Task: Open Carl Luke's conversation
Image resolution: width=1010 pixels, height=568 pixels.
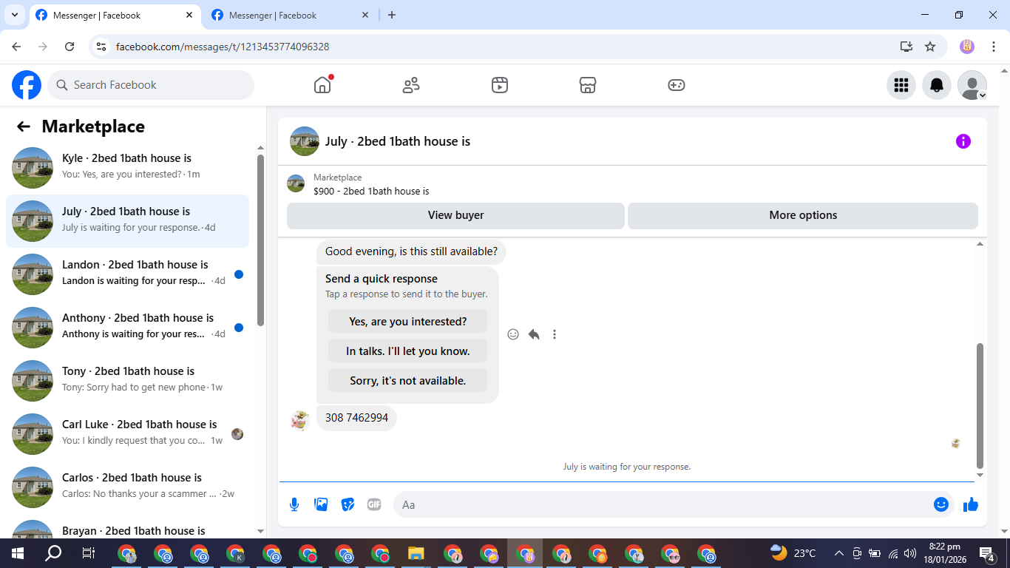Action: [x=128, y=434]
